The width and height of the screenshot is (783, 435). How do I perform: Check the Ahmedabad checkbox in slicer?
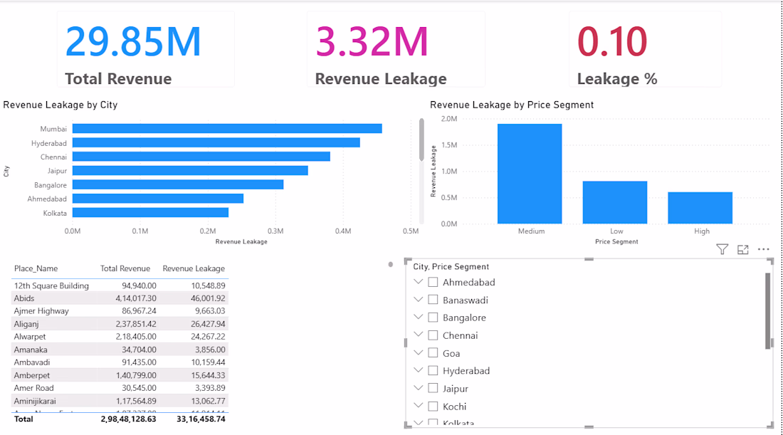point(433,282)
